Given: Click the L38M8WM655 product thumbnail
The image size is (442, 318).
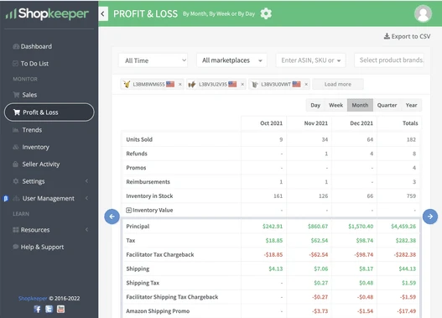Looking at the screenshot, I should (x=127, y=84).
